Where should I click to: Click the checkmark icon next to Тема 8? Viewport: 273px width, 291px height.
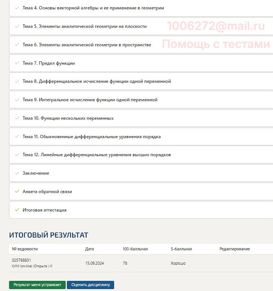coord(17,81)
